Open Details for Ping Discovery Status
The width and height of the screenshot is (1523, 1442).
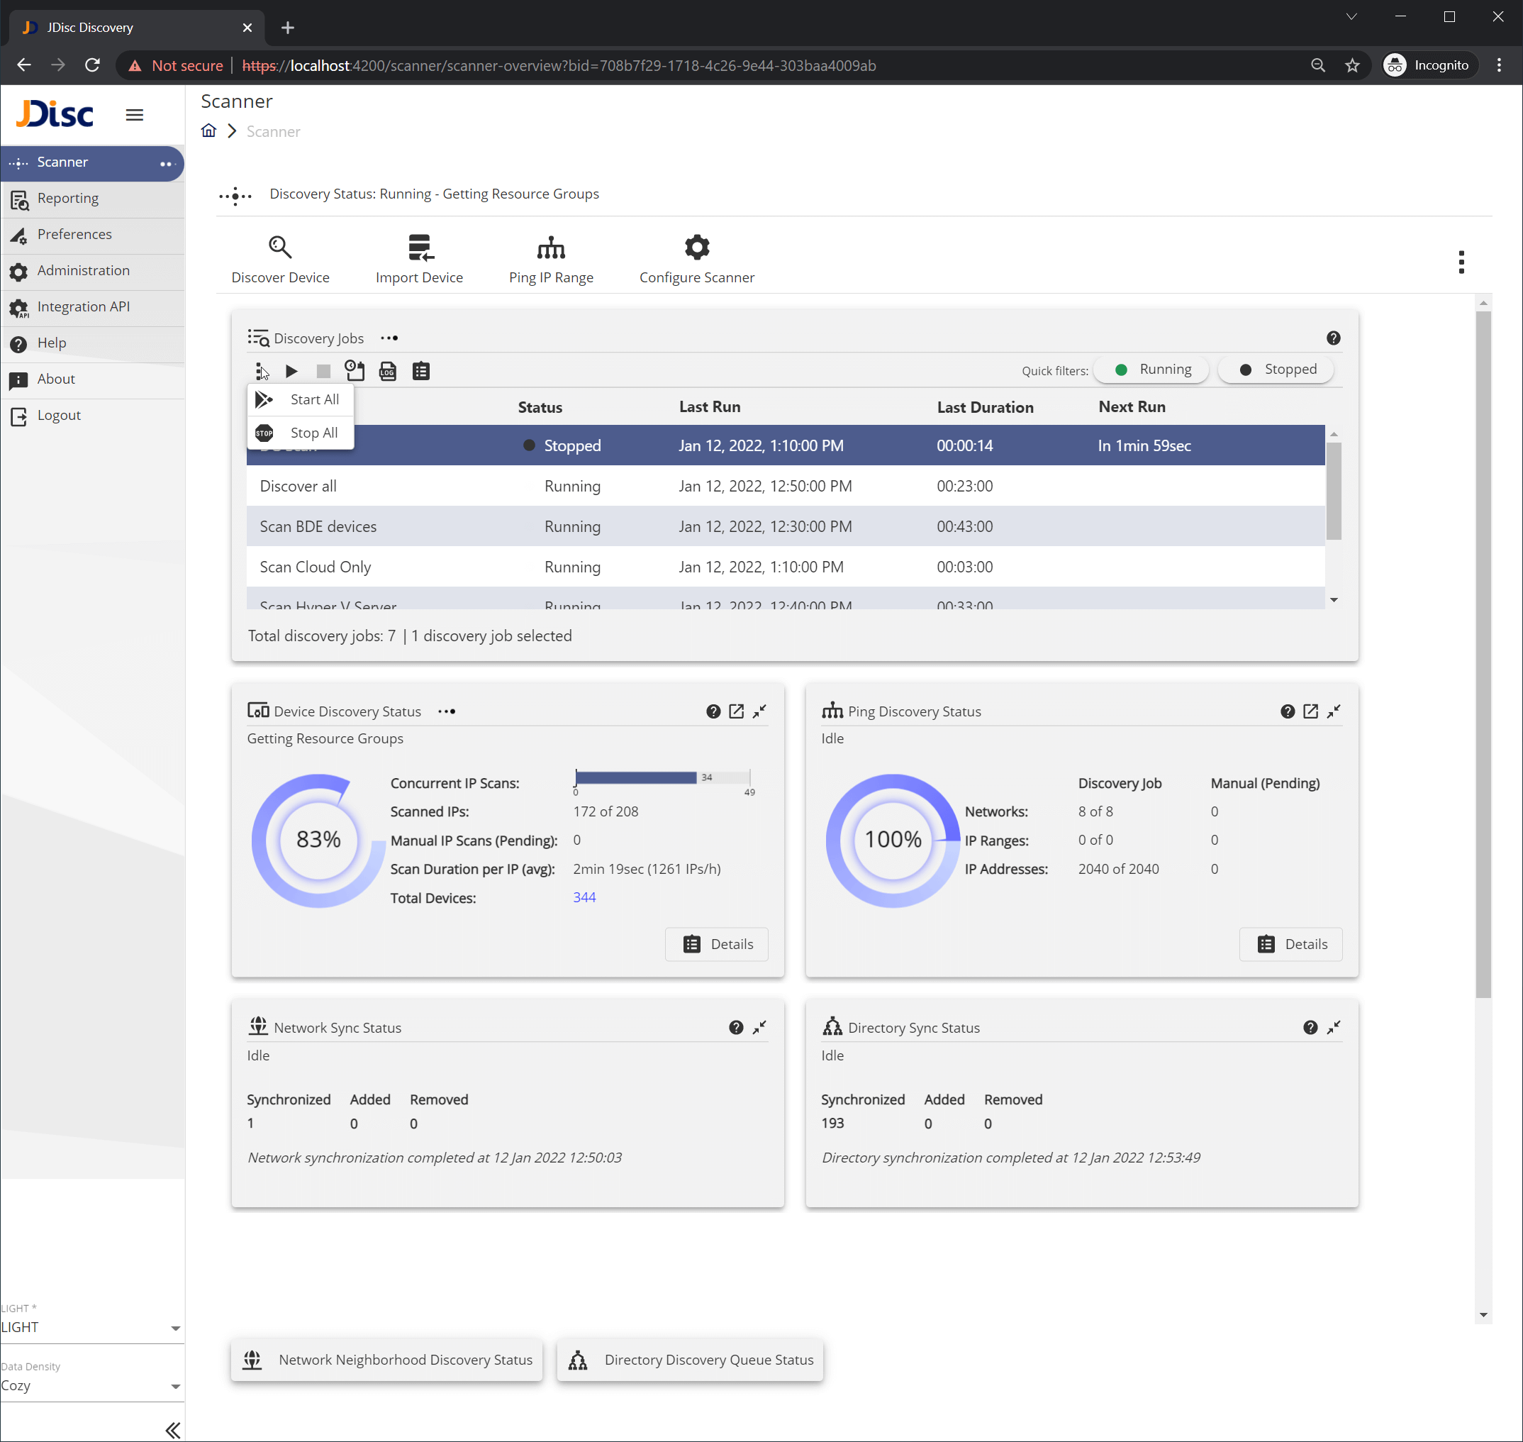tap(1291, 944)
